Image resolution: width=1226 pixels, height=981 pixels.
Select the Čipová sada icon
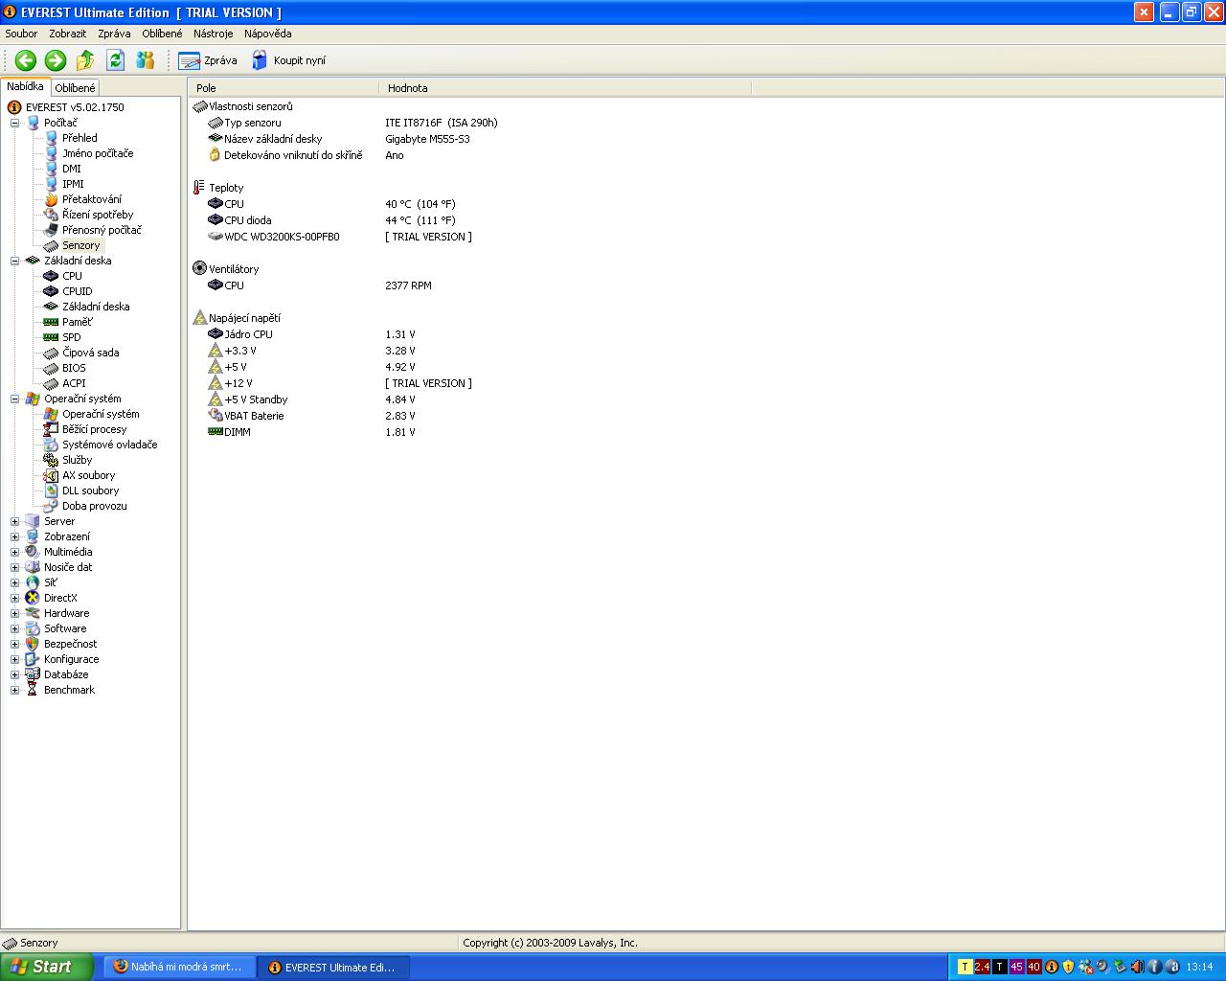tap(51, 353)
